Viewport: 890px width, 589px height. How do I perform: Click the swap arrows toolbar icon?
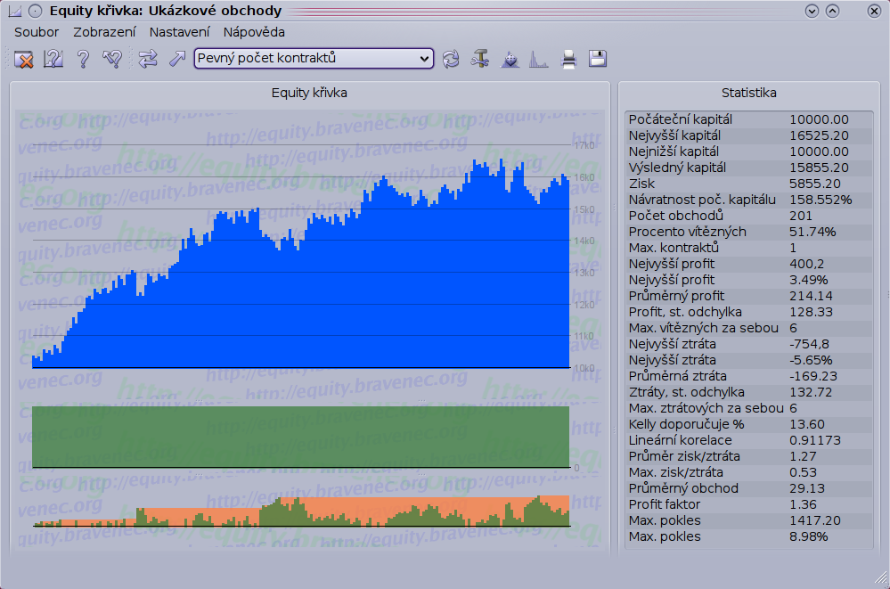point(148,60)
